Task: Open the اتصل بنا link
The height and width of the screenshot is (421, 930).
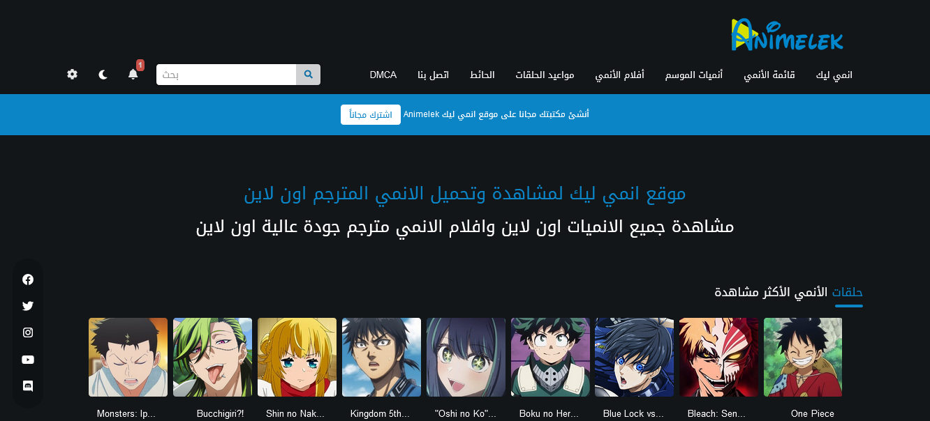Action: coord(434,75)
